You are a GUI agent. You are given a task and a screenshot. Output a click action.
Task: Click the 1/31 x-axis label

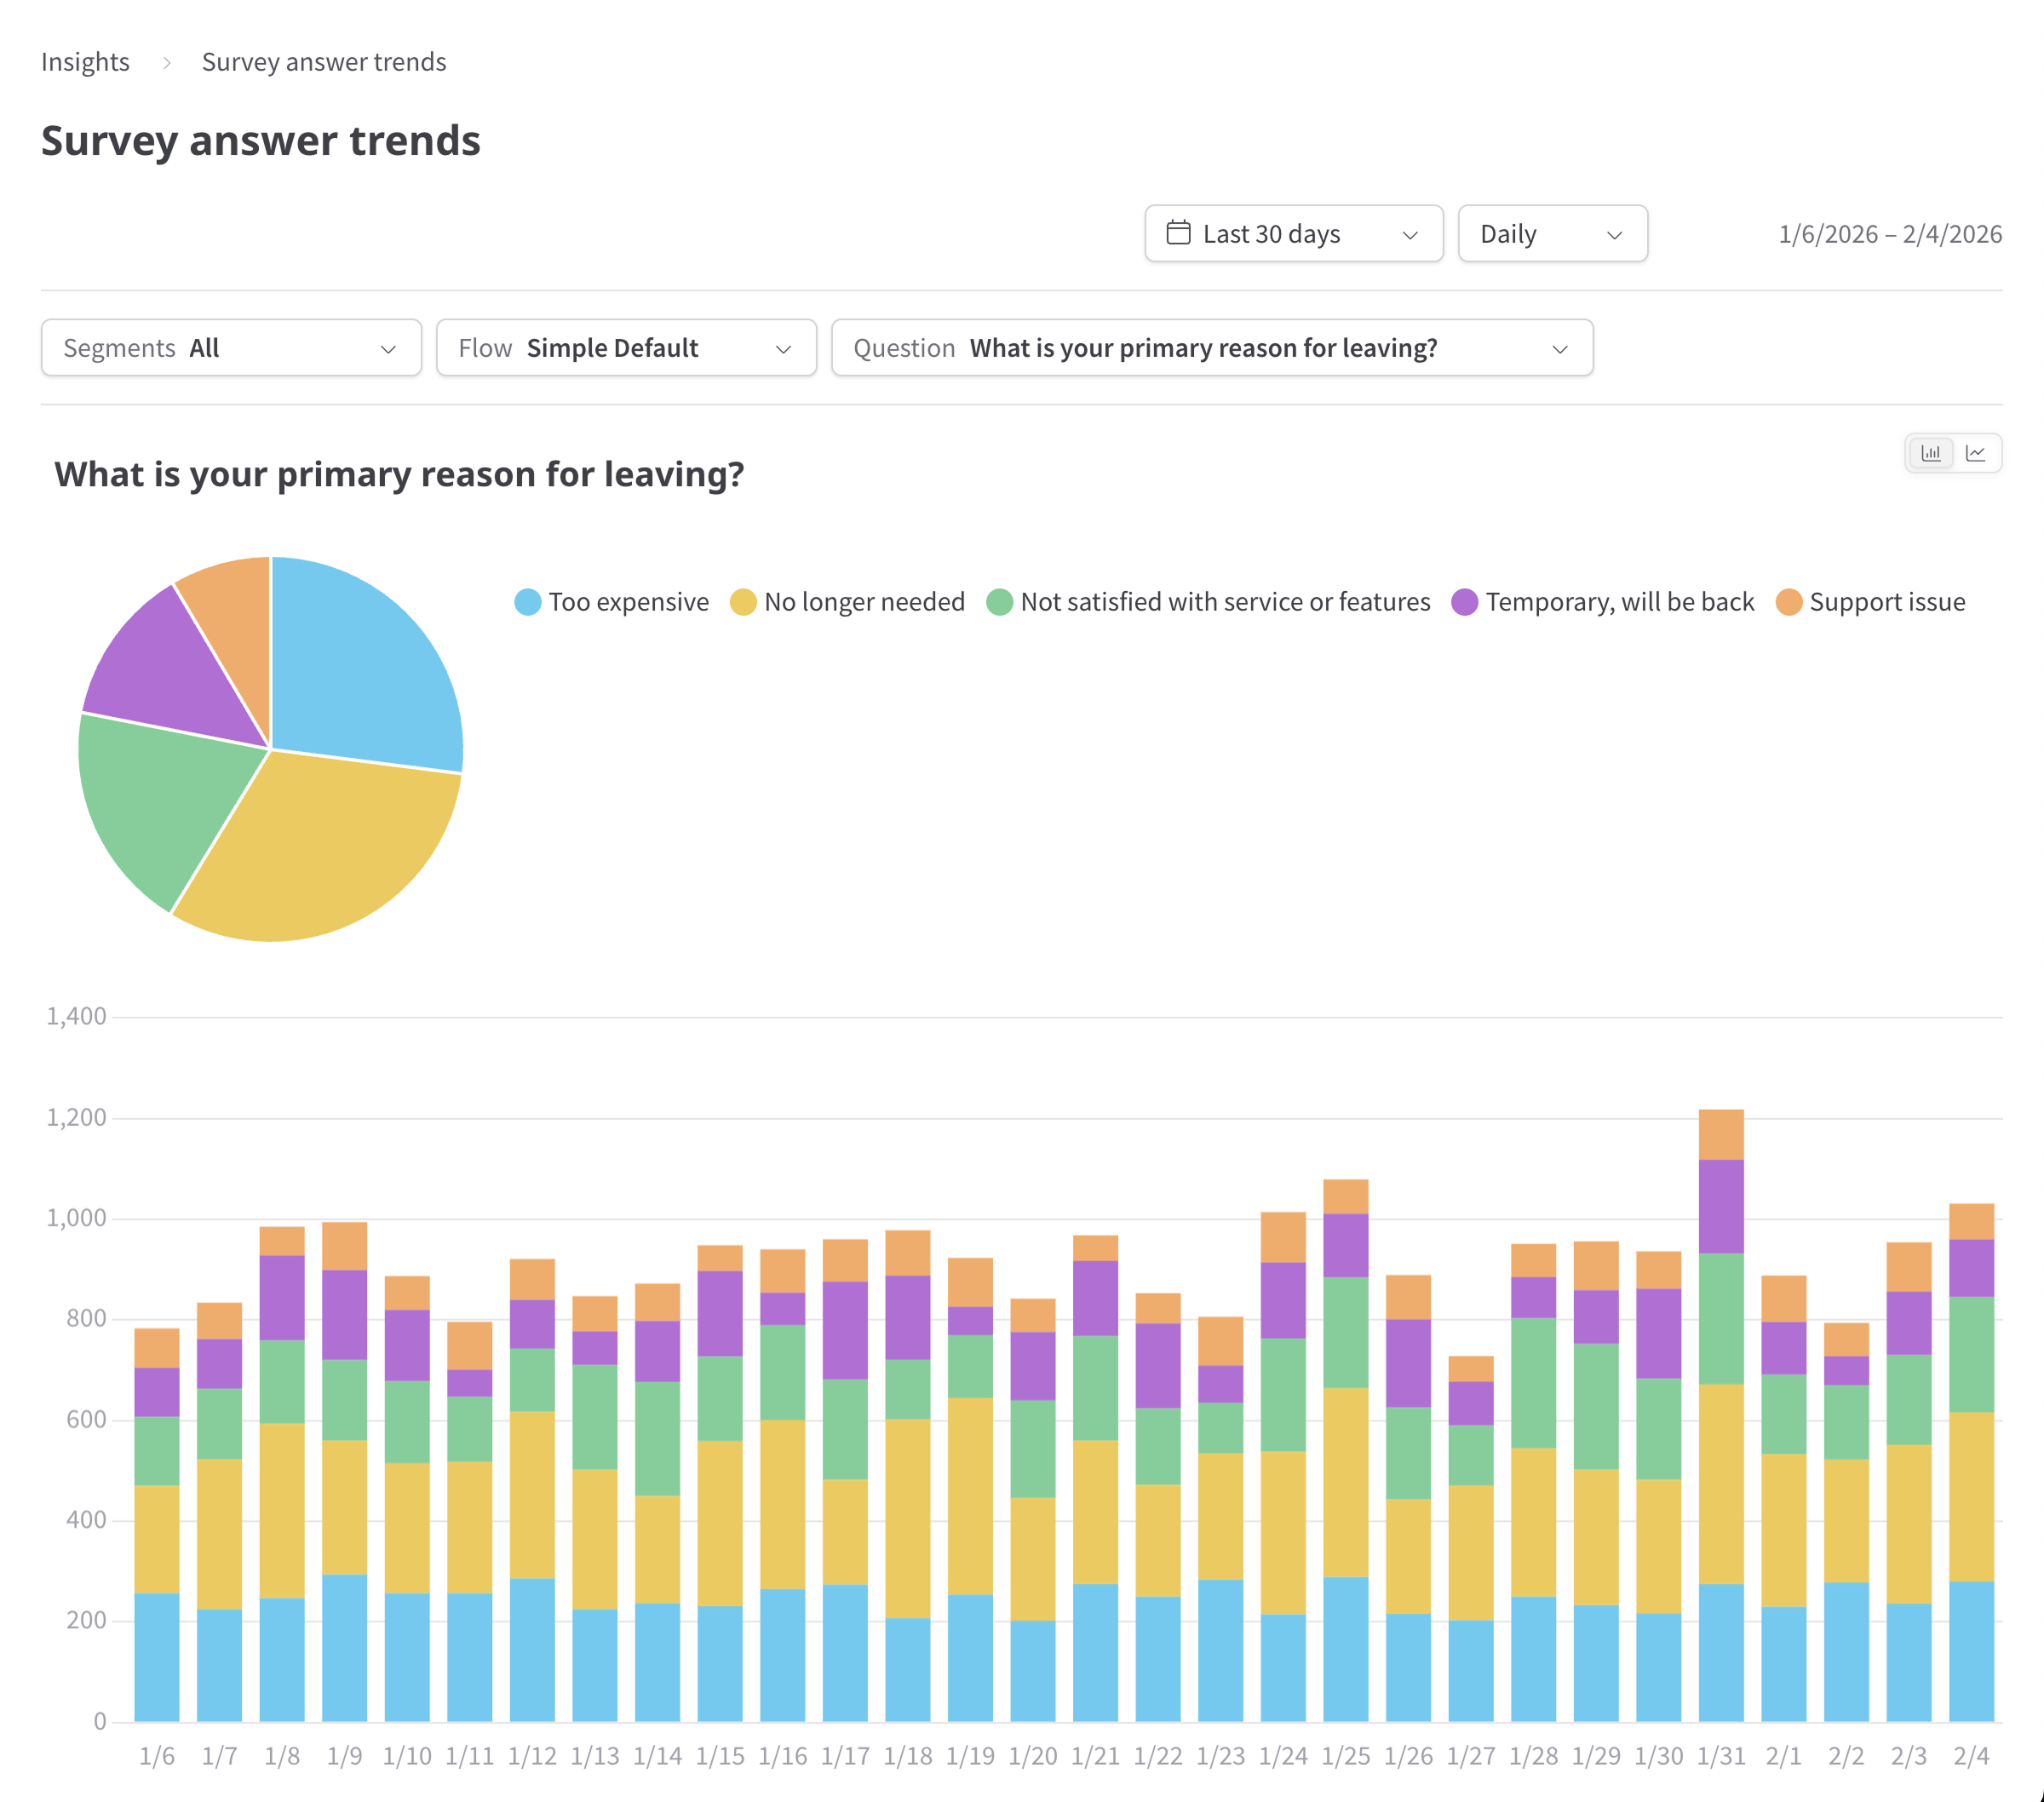pyautogui.click(x=1721, y=1756)
